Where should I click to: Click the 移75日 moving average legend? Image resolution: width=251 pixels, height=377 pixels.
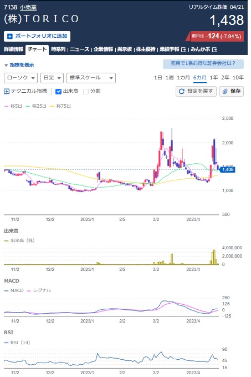(x=60, y=106)
